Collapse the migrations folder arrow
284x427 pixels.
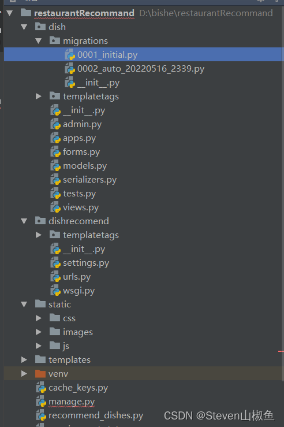pyautogui.click(x=39, y=40)
